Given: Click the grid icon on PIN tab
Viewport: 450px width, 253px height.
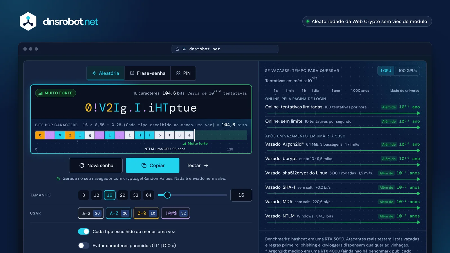Looking at the screenshot, I should click(178, 73).
